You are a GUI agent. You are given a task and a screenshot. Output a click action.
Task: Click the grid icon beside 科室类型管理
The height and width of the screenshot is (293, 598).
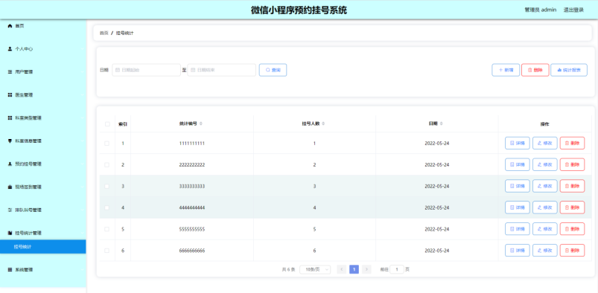[10, 117]
